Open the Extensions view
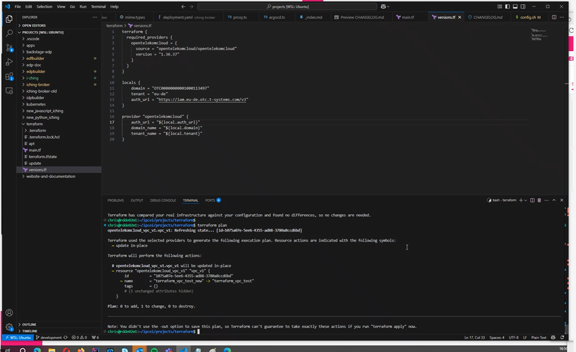The image size is (576, 352). [x=9, y=77]
